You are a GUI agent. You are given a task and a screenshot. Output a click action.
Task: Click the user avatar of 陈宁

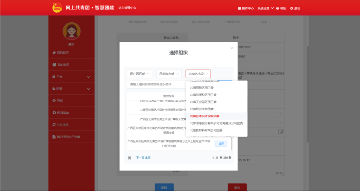[x=71, y=31]
